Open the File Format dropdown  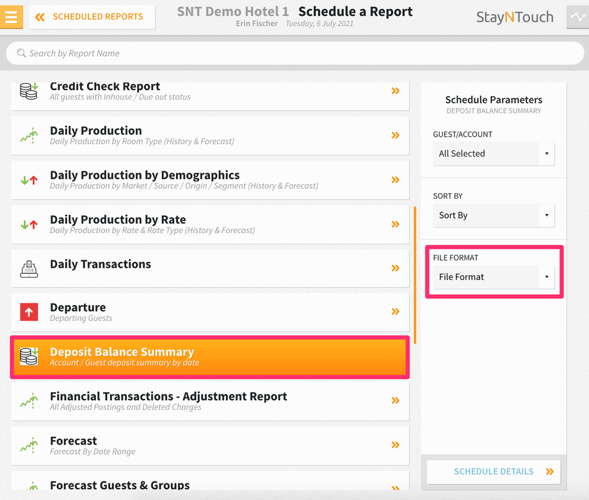tap(494, 277)
